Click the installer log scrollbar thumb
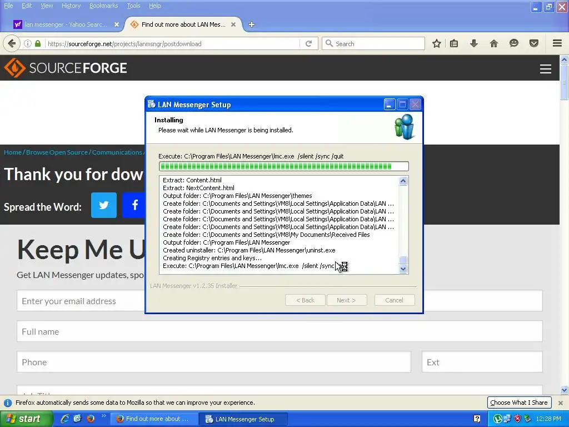This screenshot has height=427, width=569. [403, 260]
